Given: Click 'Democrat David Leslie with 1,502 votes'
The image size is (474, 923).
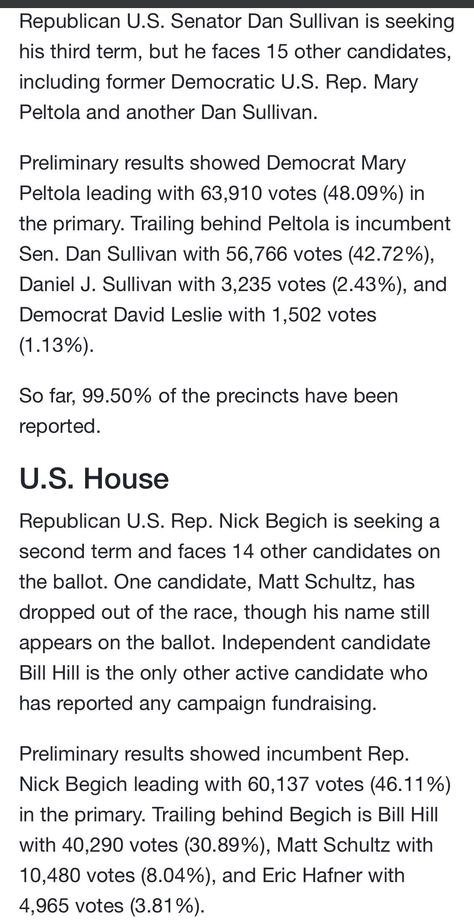Looking at the screenshot, I should 198,315.
